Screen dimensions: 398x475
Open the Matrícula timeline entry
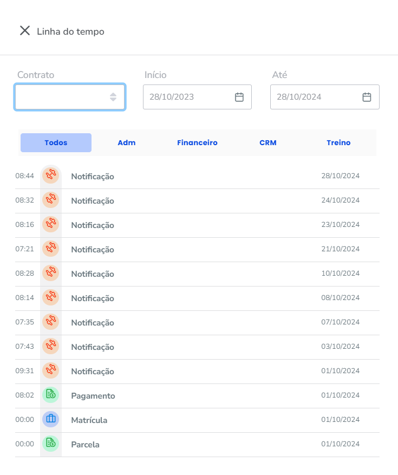point(197,420)
